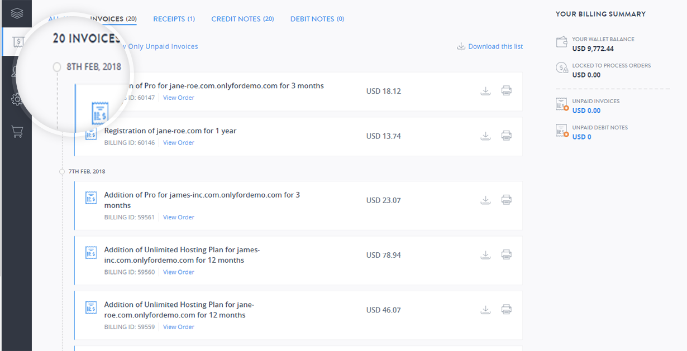This screenshot has height=351, width=687.
Task: Click the unpaid debit notes icon
Action: 562,131
